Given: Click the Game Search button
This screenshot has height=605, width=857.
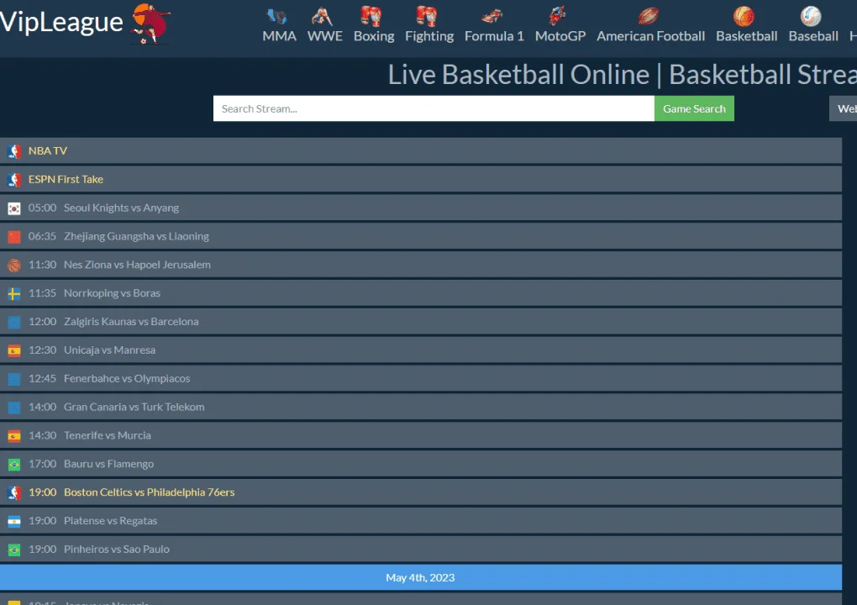Looking at the screenshot, I should (x=694, y=108).
